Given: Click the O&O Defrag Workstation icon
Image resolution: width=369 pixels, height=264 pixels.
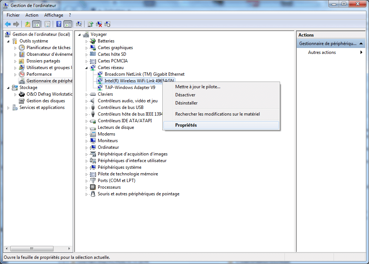Looking at the screenshot, I should click(22, 94).
